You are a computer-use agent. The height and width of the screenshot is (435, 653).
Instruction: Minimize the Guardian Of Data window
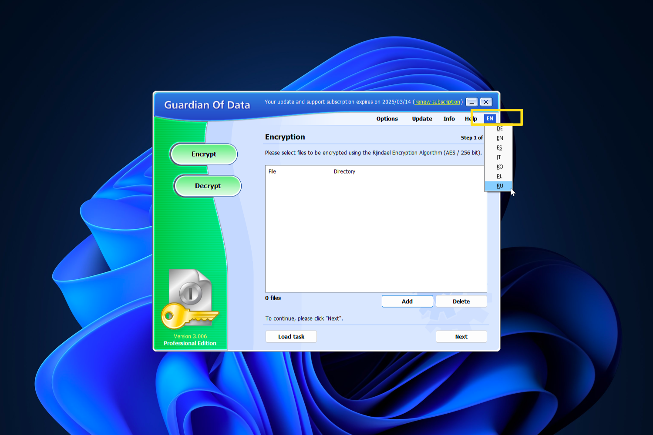(472, 102)
